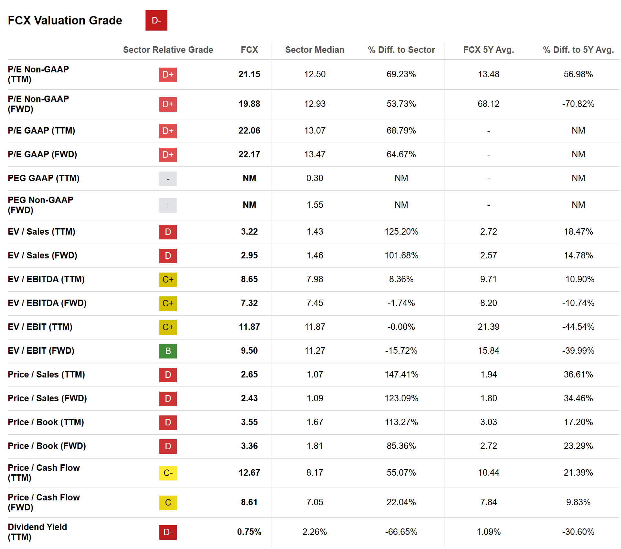Click the gray dash badge for PEG Non-GAAP (FWD)
621x549 pixels.
(168, 205)
